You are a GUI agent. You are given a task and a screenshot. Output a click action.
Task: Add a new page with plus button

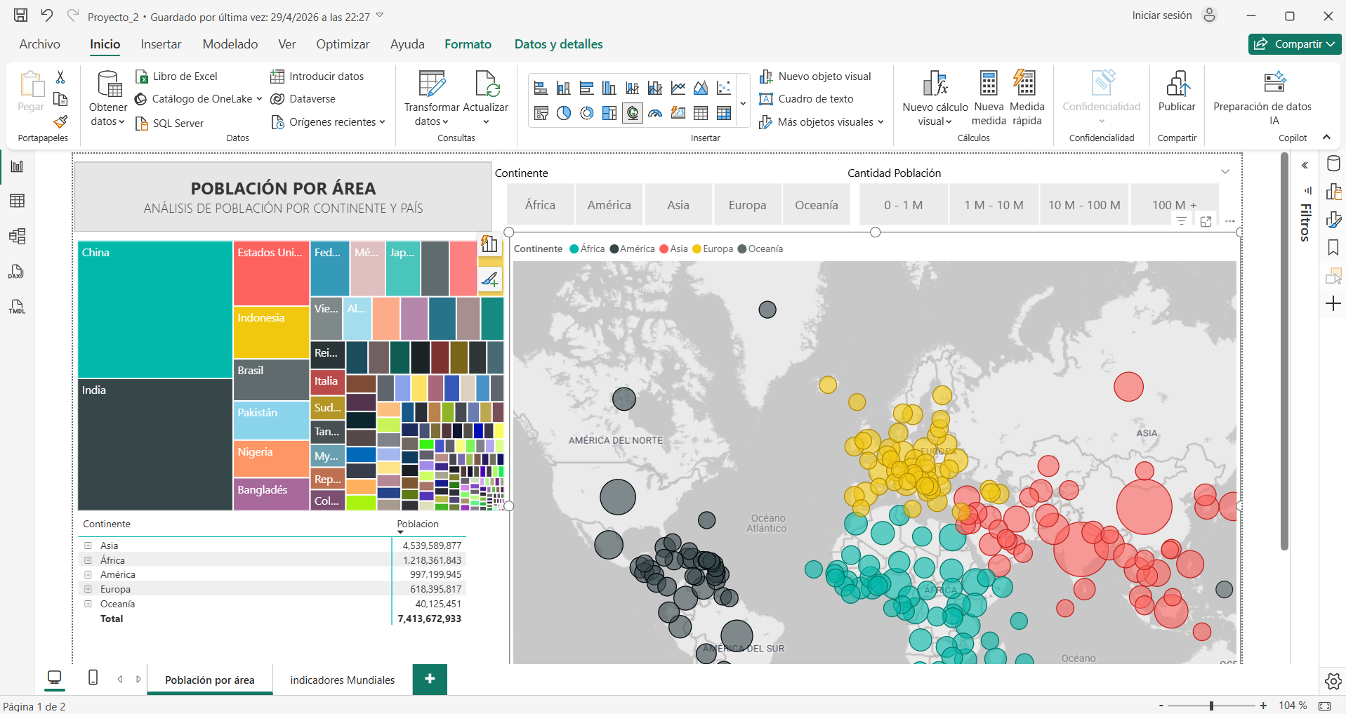[x=430, y=679]
